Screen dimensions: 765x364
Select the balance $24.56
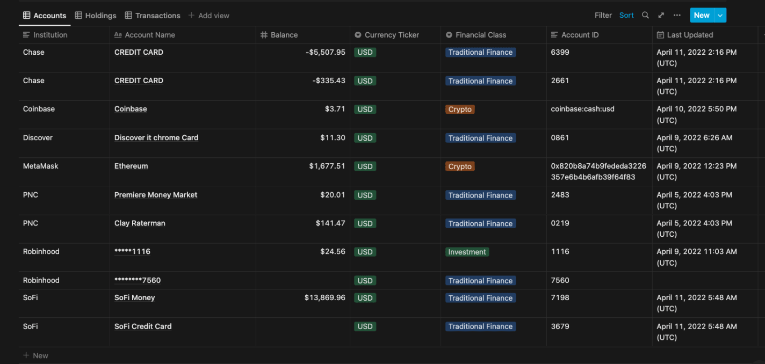333,251
